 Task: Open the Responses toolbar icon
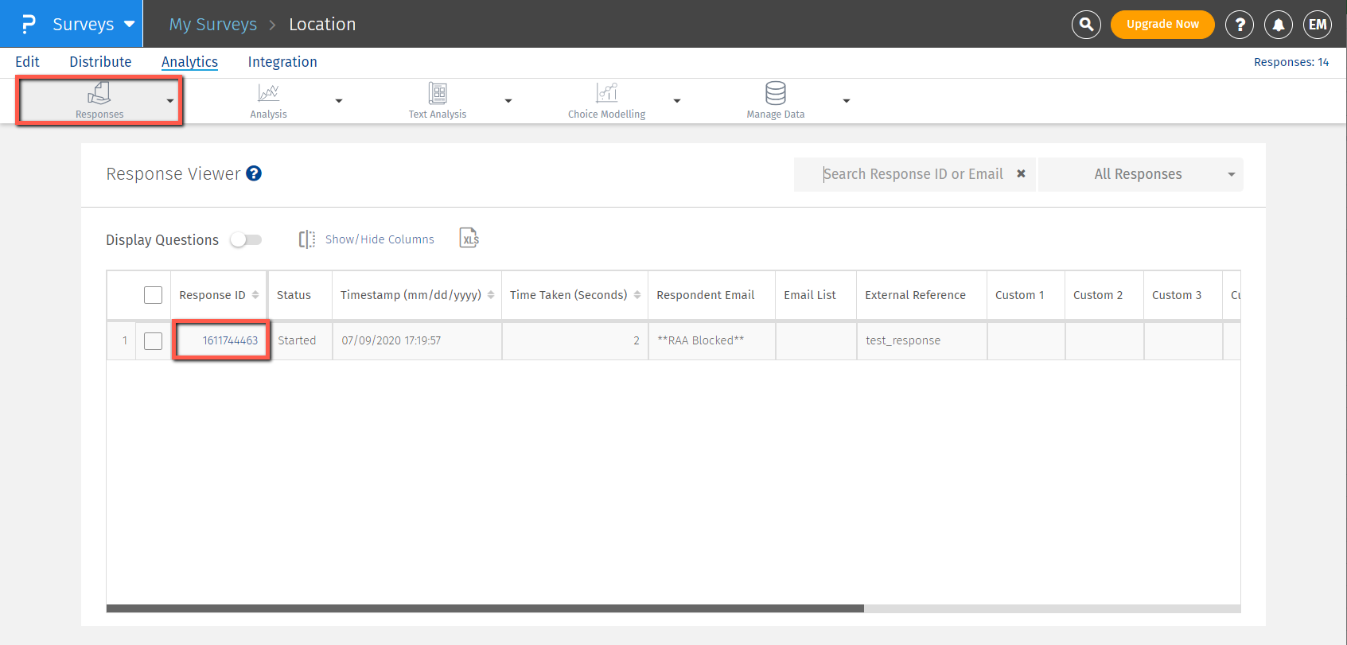(x=99, y=94)
